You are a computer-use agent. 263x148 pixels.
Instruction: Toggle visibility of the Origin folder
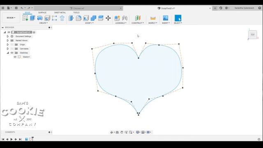(12, 45)
